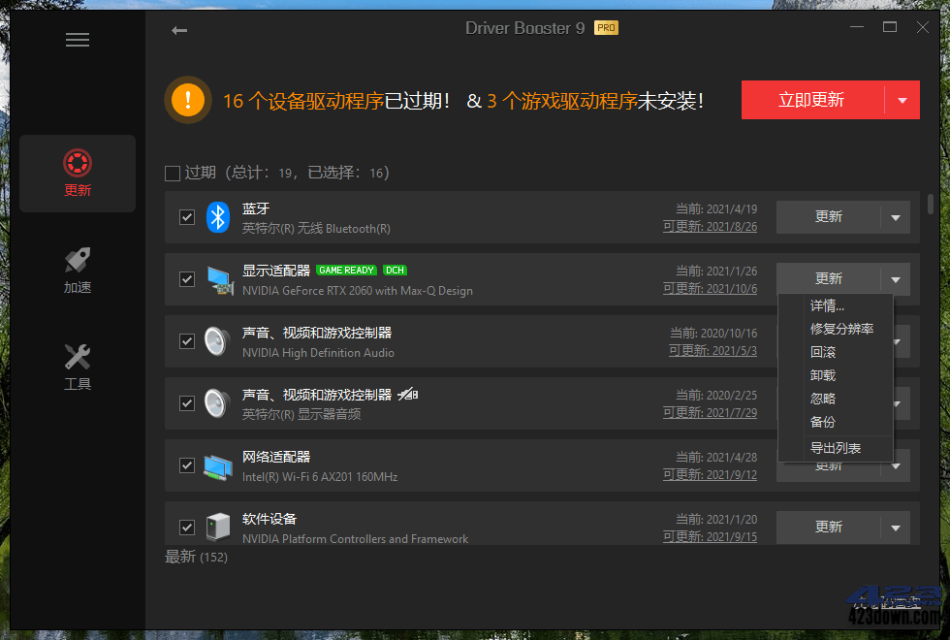Select 回滚 in the context menu
The width and height of the screenshot is (950, 640).
tap(822, 351)
